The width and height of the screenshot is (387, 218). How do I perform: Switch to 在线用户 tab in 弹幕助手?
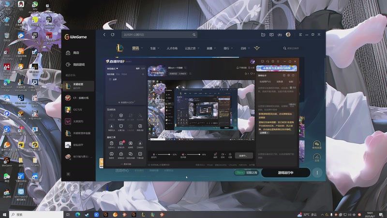(265, 81)
